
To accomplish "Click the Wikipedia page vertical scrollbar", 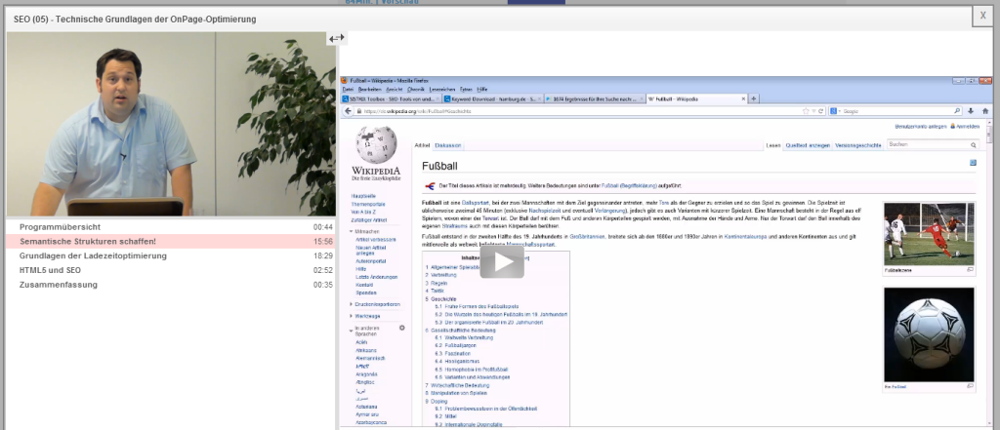I will tap(990, 274).
